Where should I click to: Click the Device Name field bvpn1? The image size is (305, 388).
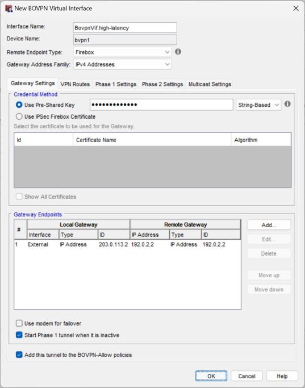coord(125,40)
